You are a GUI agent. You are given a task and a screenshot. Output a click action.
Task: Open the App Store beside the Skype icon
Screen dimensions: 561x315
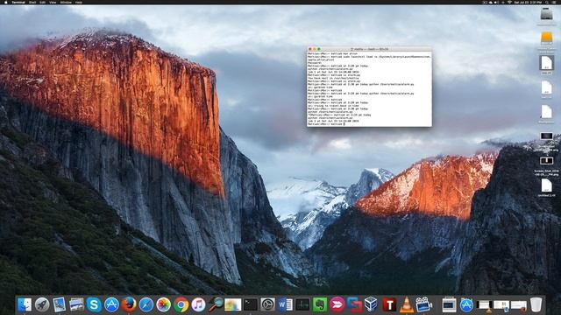click(111, 304)
